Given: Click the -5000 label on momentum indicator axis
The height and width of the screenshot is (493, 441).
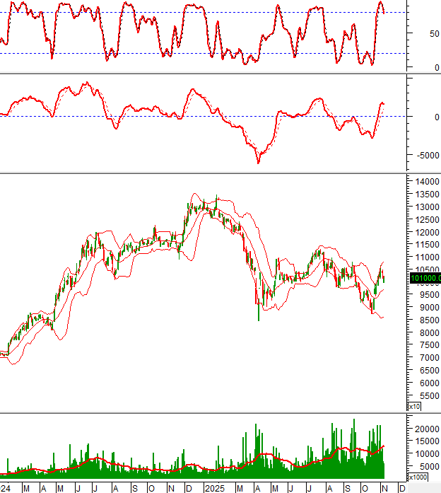Looking at the screenshot, I should 428,156.
